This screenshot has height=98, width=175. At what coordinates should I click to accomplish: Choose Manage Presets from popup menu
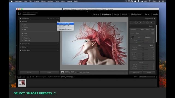(65, 29)
